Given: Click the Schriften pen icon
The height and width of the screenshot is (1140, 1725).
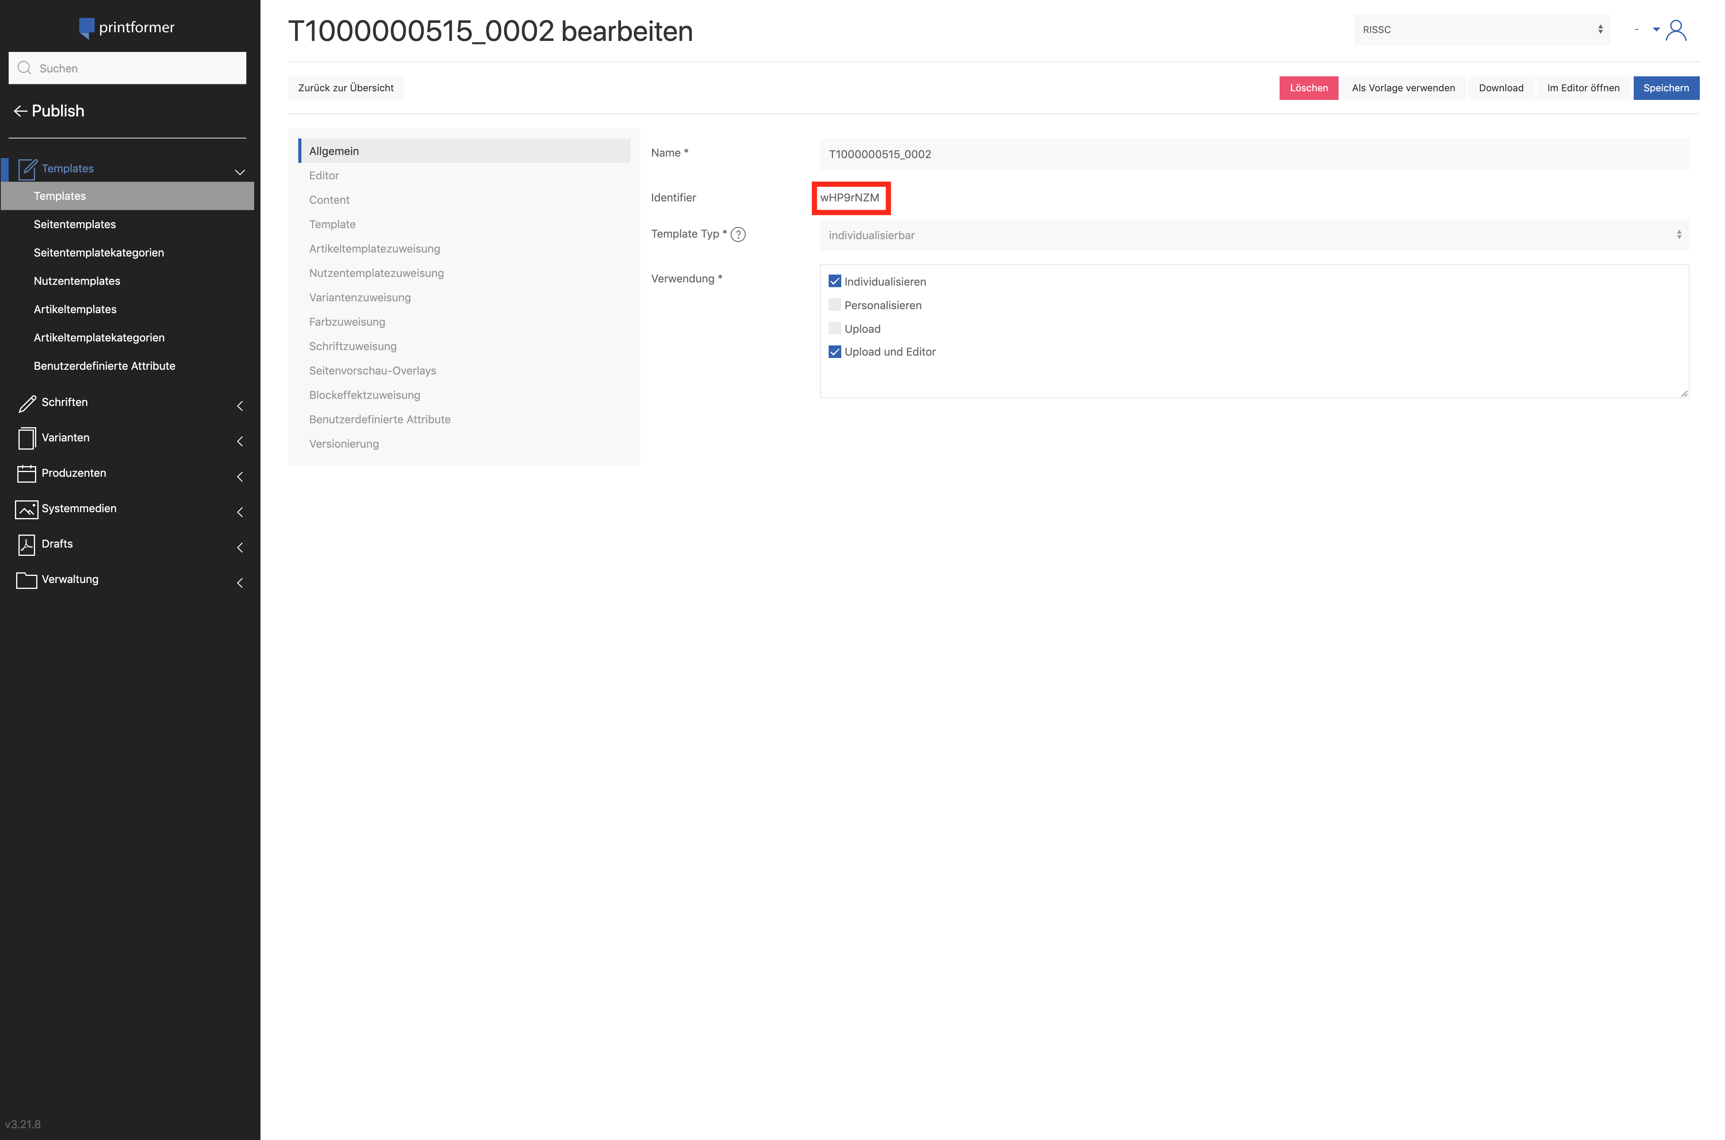Looking at the screenshot, I should click(x=27, y=404).
